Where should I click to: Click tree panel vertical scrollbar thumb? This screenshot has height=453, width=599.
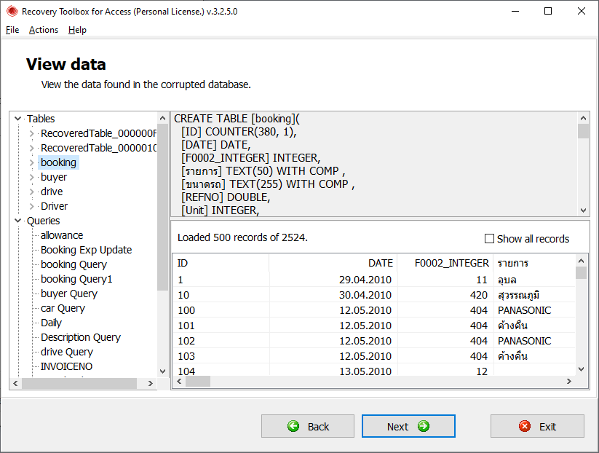[162, 207]
